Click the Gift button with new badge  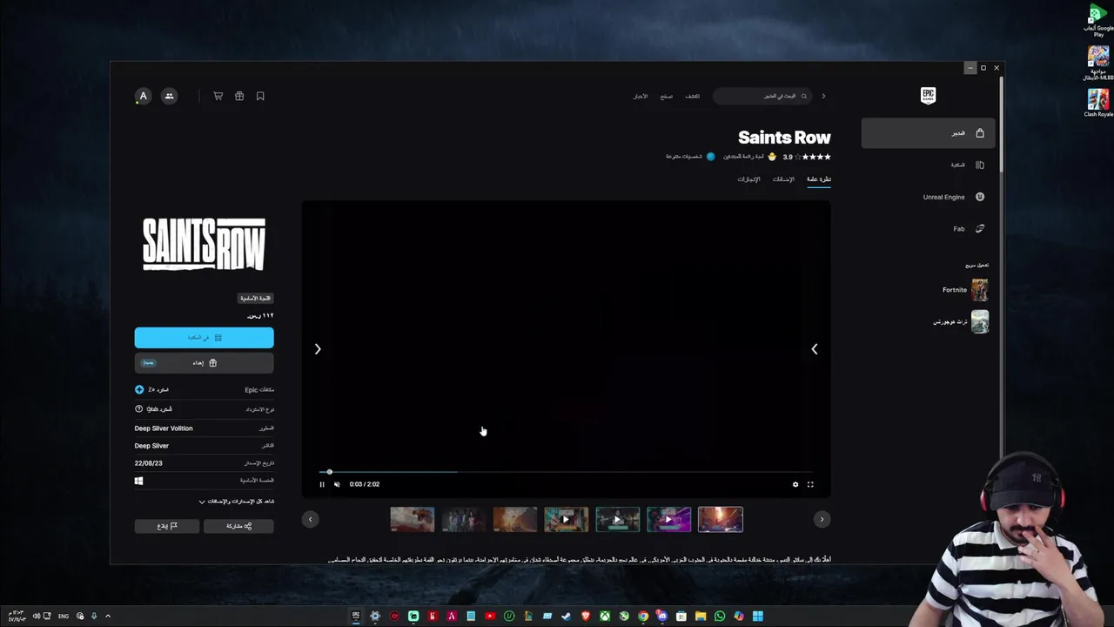pyautogui.click(x=204, y=363)
